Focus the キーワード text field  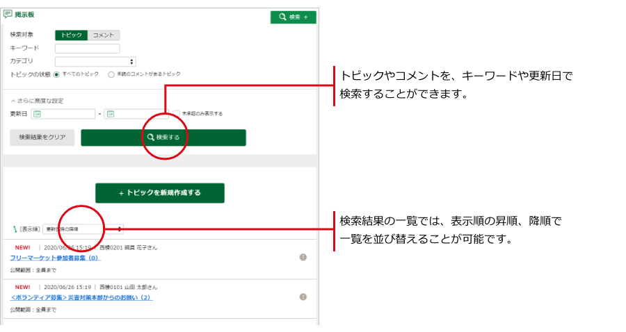coord(87,49)
